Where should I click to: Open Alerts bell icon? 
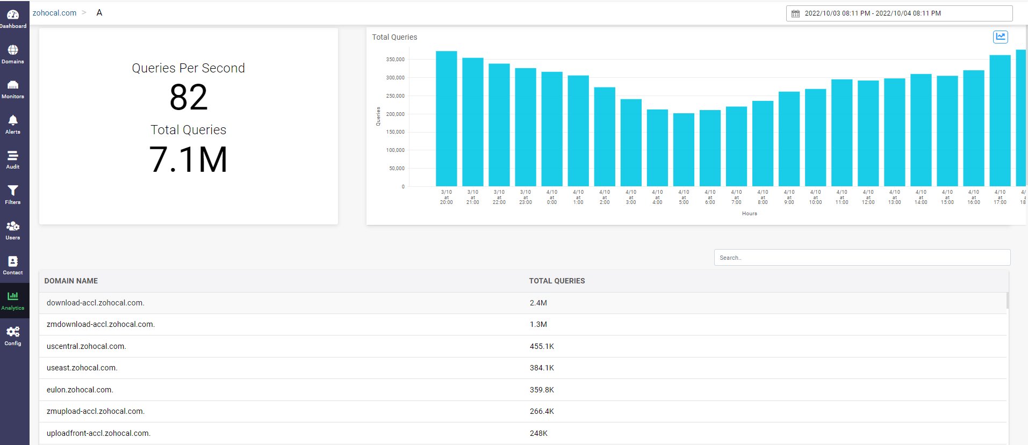[13, 124]
